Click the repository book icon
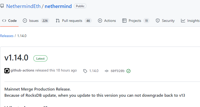This screenshot has height=107, width=200. coord(2,6)
